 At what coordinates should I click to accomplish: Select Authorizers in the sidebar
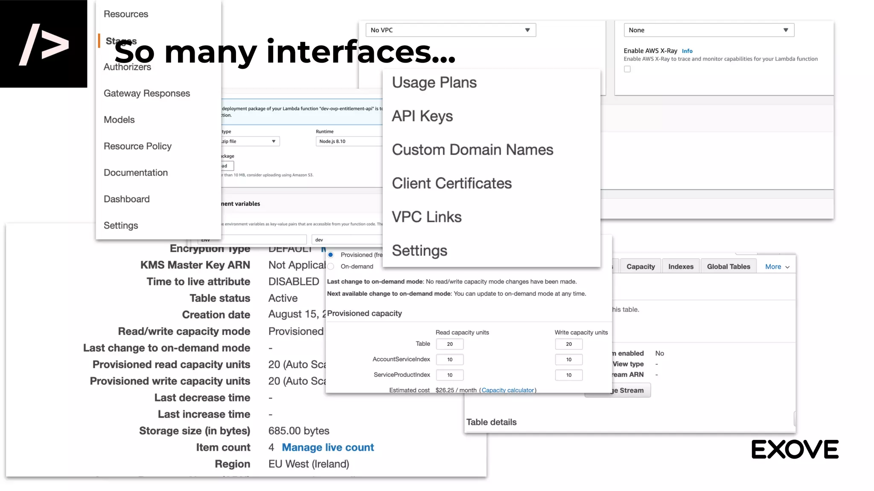pyautogui.click(x=127, y=67)
